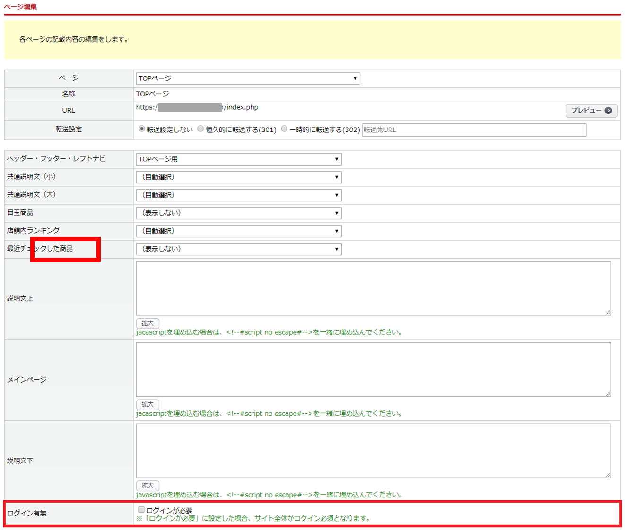Screen dimensions: 625x532
Task: Click inside the 説明文上 text area
Action: tap(373, 288)
